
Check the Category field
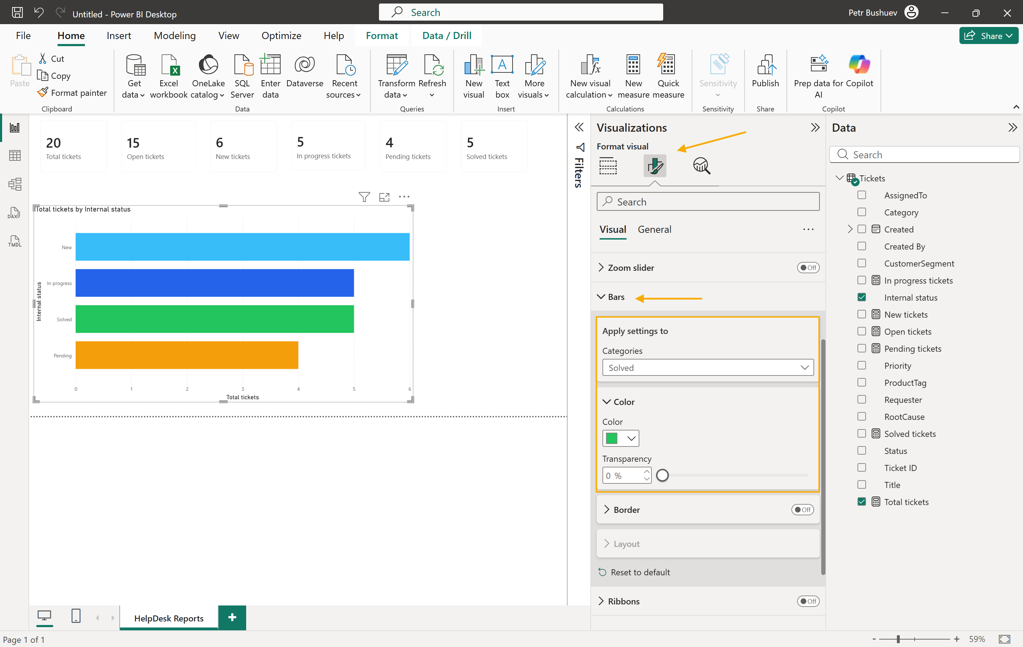point(862,212)
